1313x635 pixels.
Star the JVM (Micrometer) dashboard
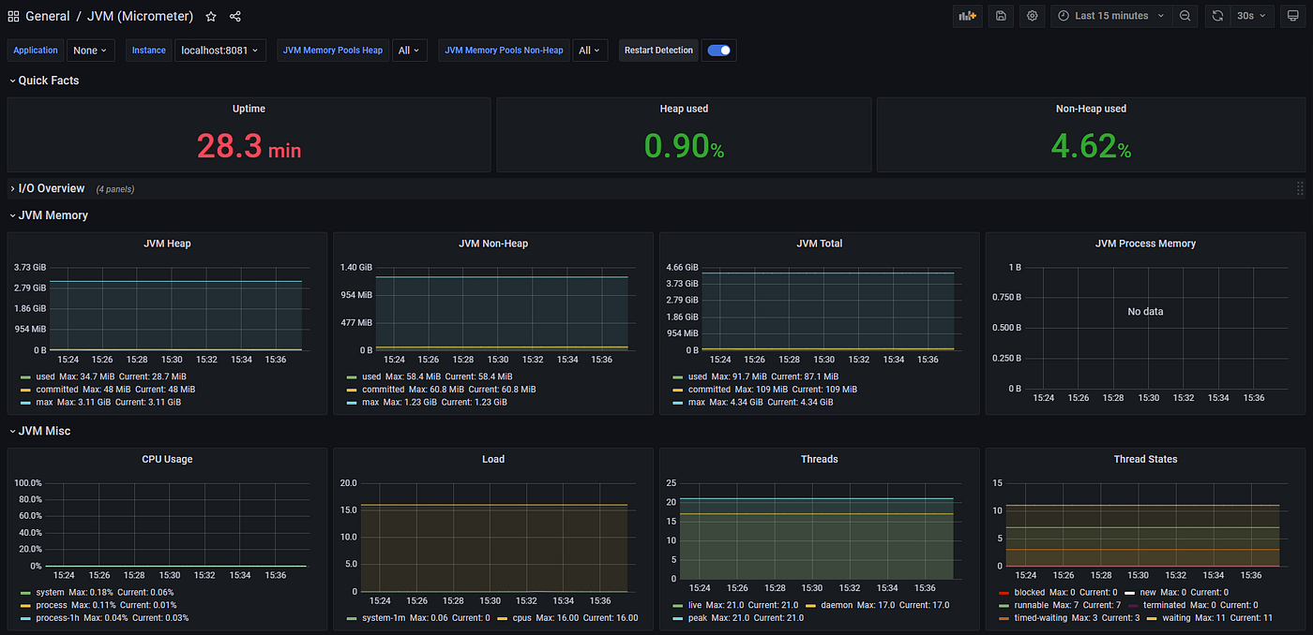point(211,16)
